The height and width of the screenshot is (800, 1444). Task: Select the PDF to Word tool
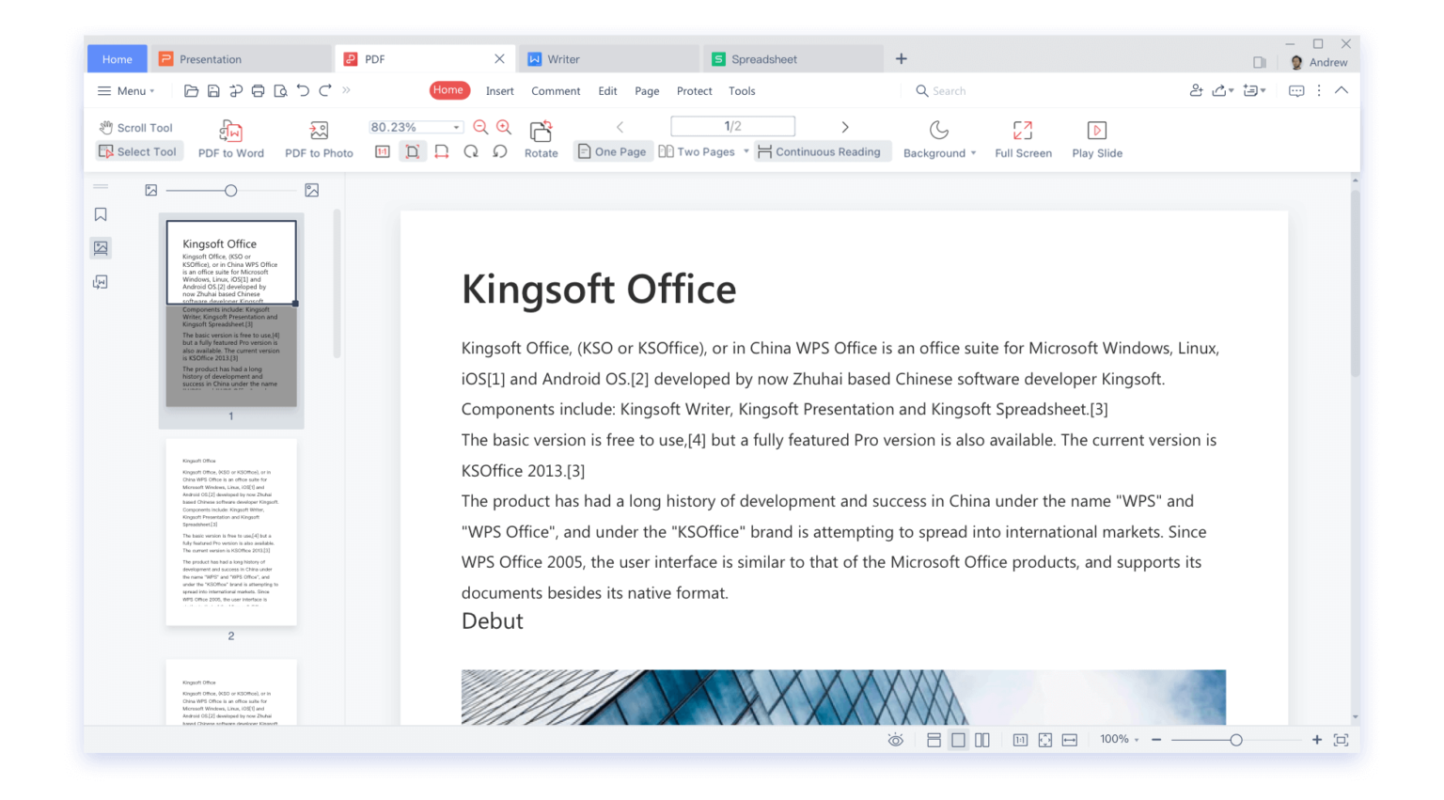pyautogui.click(x=230, y=138)
